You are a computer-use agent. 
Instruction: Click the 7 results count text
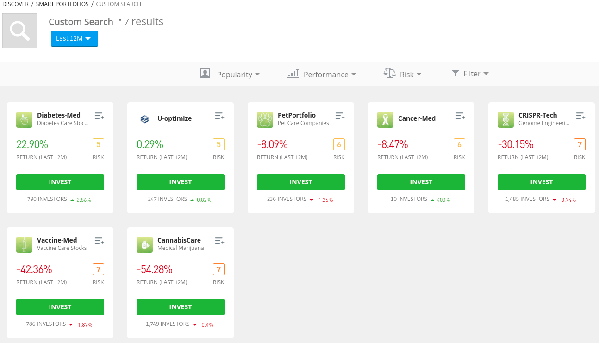pos(144,21)
